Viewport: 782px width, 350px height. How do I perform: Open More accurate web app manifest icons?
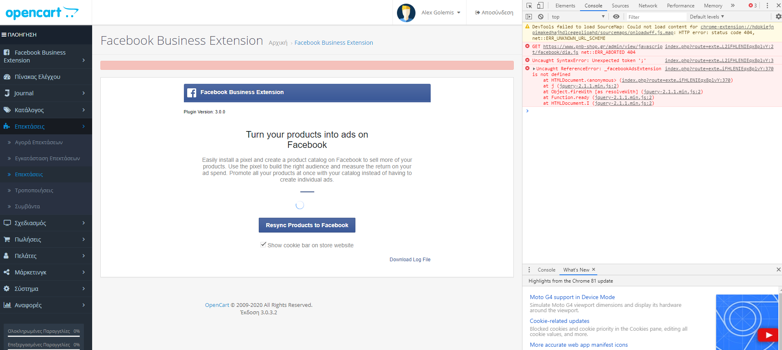579,345
